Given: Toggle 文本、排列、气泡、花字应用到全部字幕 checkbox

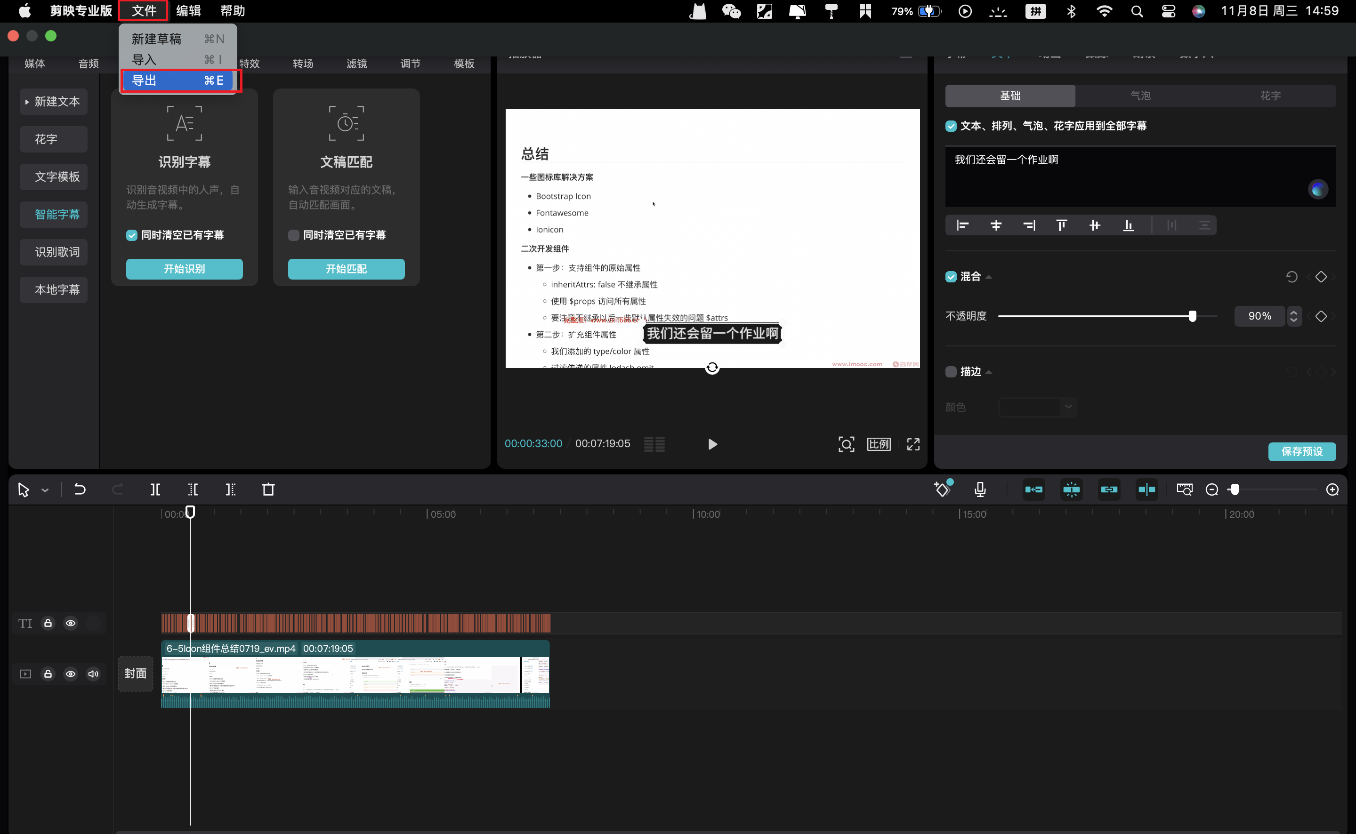Looking at the screenshot, I should [951, 126].
